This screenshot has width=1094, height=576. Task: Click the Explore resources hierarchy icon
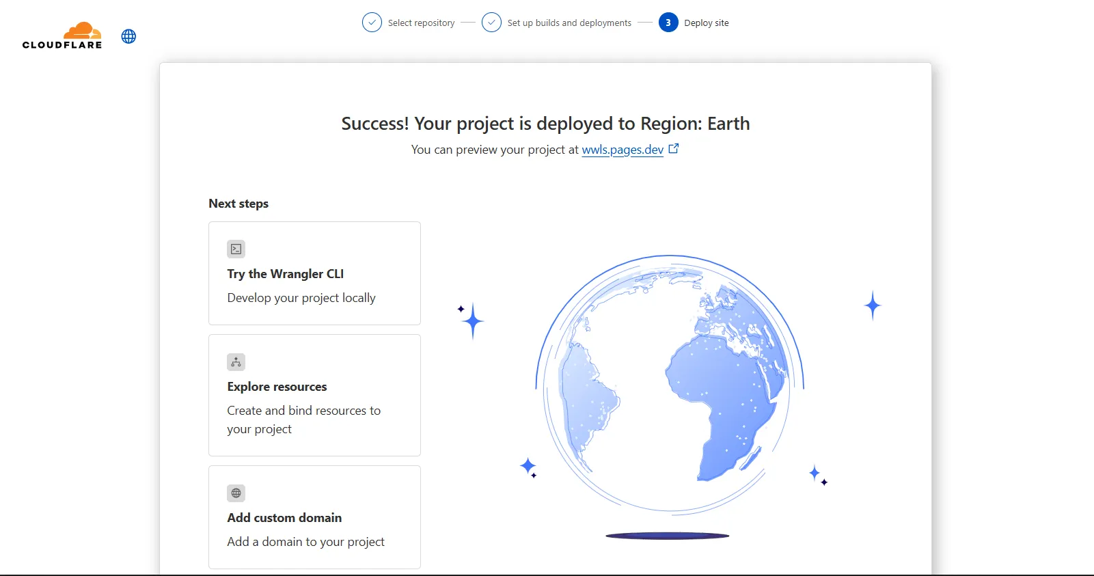pos(236,361)
